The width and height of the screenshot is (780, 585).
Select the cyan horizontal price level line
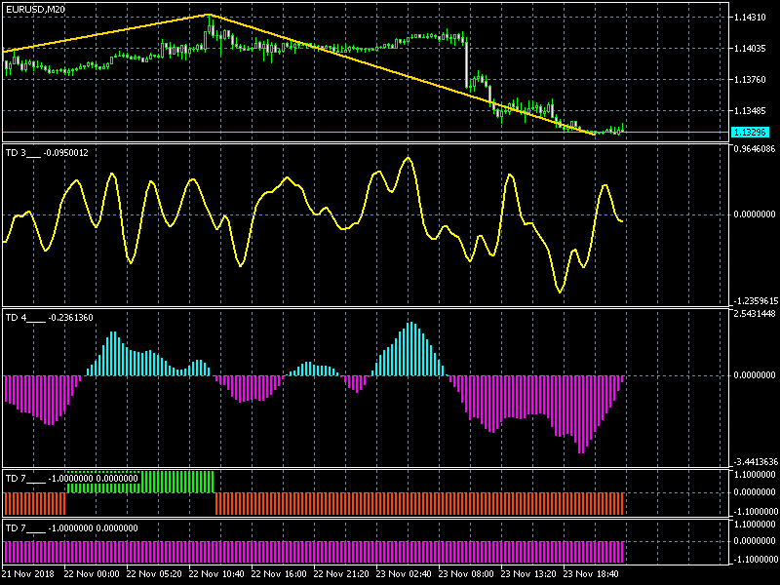click(x=366, y=133)
